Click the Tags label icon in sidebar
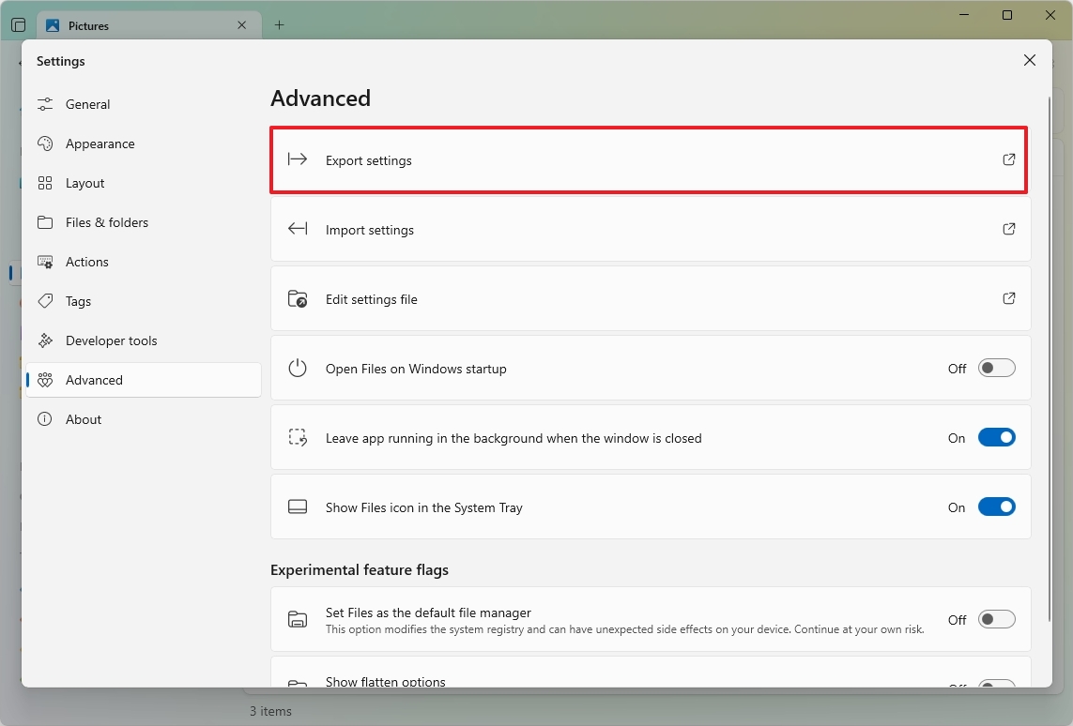This screenshot has height=726, width=1073. tap(45, 301)
